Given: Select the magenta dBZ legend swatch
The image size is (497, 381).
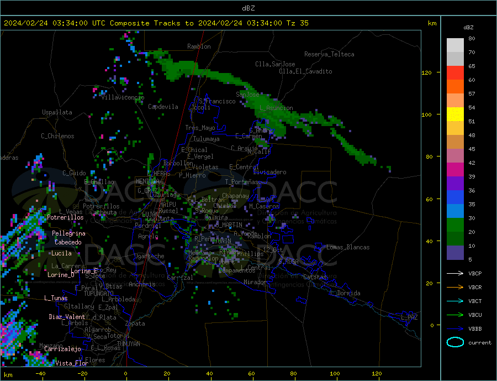Looking at the screenshot, I should pyautogui.click(x=455, y=170).
